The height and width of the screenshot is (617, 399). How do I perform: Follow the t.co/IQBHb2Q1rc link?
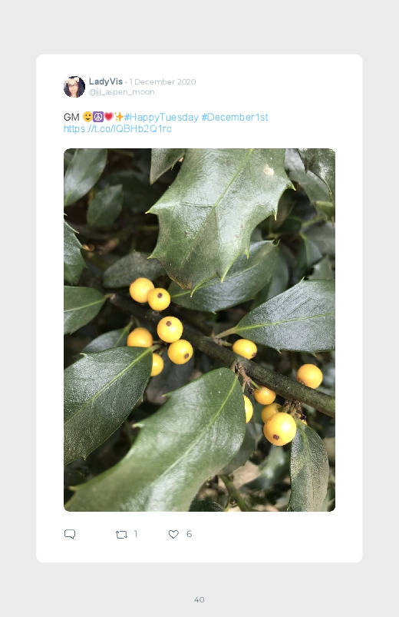[x=117, y=128]
